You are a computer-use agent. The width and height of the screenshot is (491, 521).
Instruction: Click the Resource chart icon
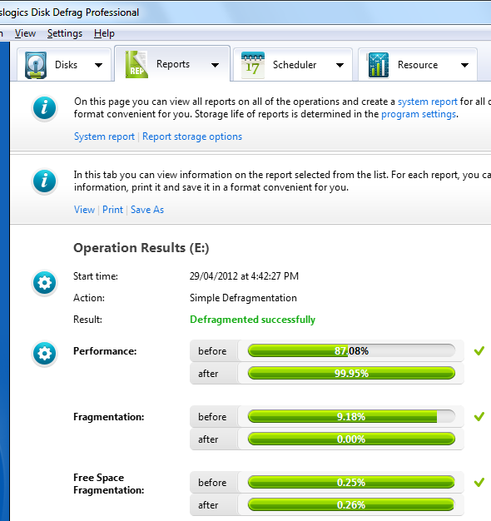tap(379, 65)
